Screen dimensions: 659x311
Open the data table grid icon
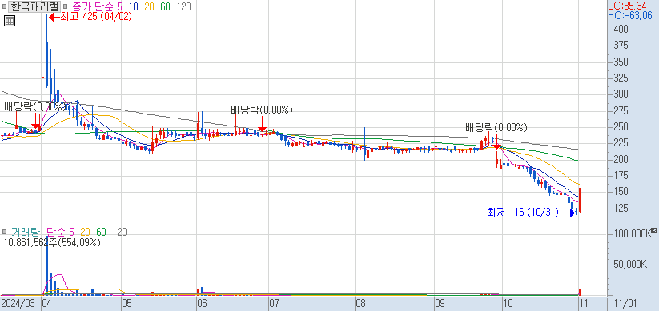[10, 21]
